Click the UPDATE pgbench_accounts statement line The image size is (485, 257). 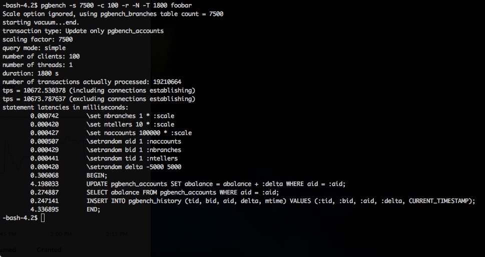pyautogui.click(x=216, y=184)
